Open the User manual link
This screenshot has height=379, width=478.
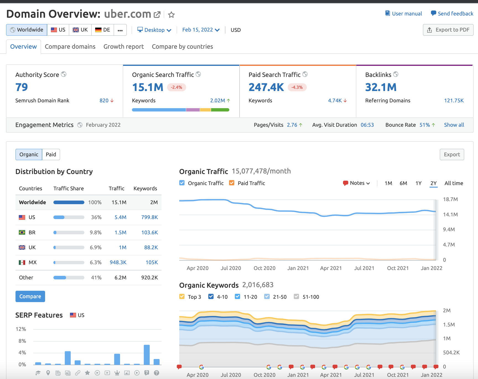click(407, 14)
